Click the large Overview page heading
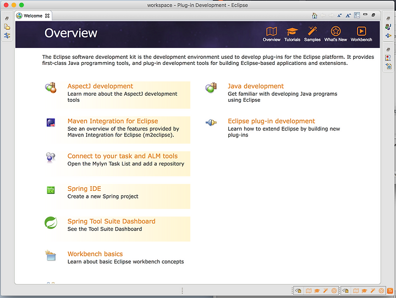The width and height of the screenshot is (396, 298). pos(71,33)
